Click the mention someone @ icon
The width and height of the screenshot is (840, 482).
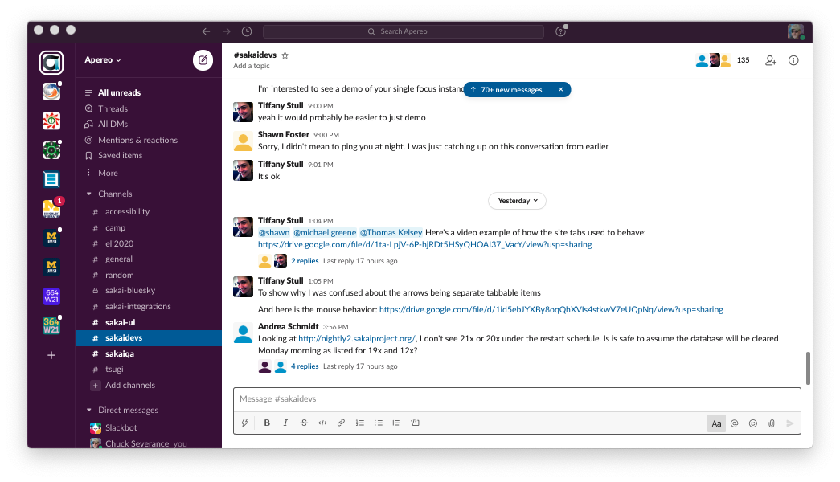(735, 423)
